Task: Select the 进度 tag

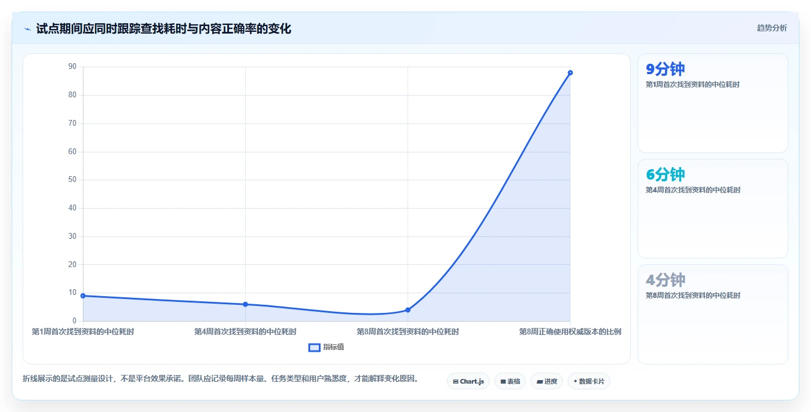Action: 547,381
